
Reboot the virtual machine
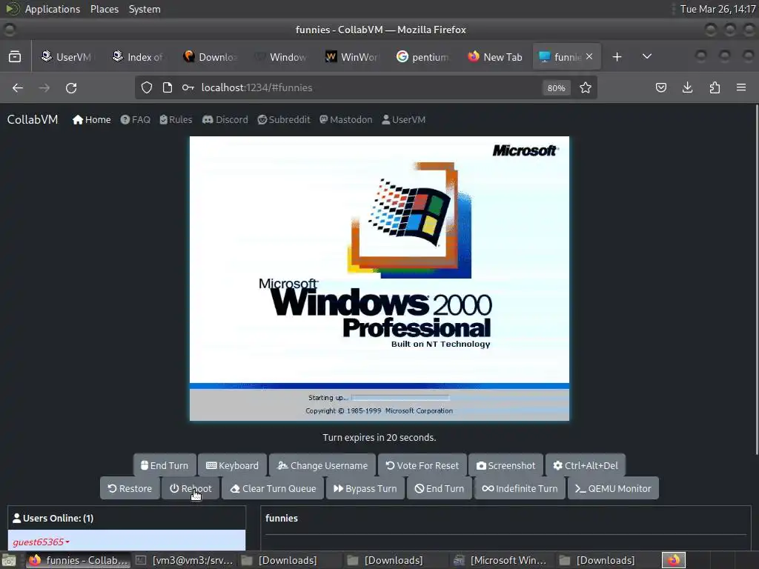(190, 488)
